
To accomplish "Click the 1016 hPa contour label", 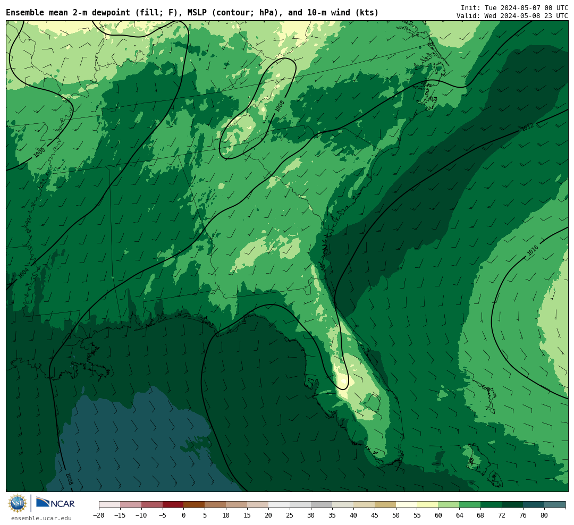I will point(533,250).
